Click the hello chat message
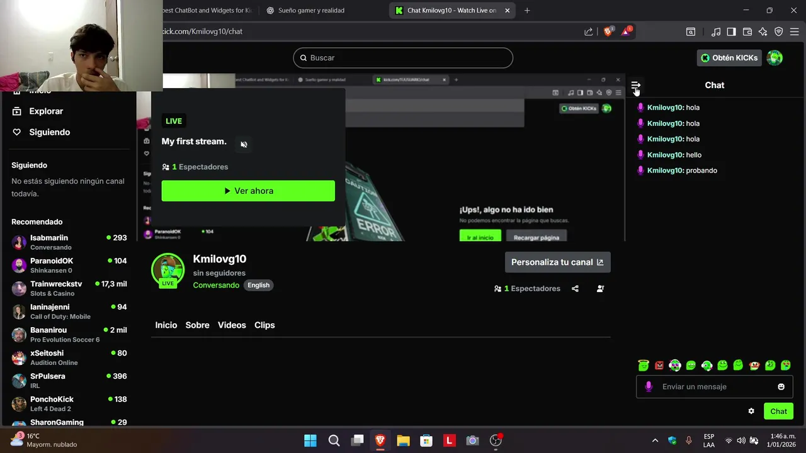806x453 pixels. (669, 155)
